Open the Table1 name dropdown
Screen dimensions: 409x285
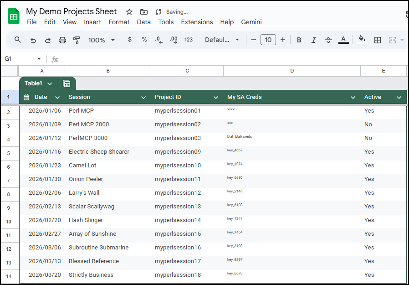coord(50,83)
